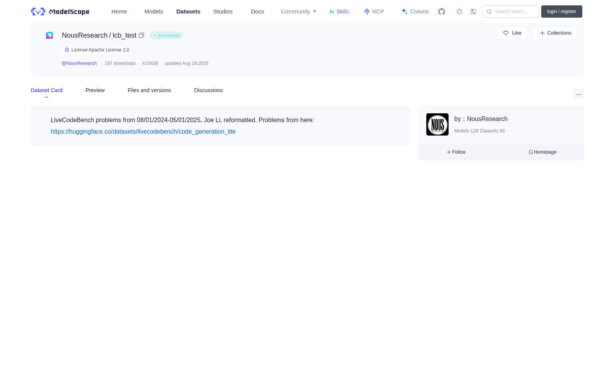Click the 'Datasets 56' count
The image size is (615, 384).
coord(492,131)
